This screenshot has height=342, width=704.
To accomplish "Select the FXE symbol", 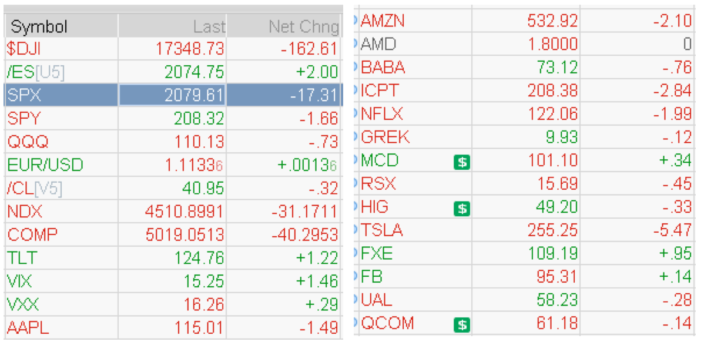I will [x=377, y=254].
